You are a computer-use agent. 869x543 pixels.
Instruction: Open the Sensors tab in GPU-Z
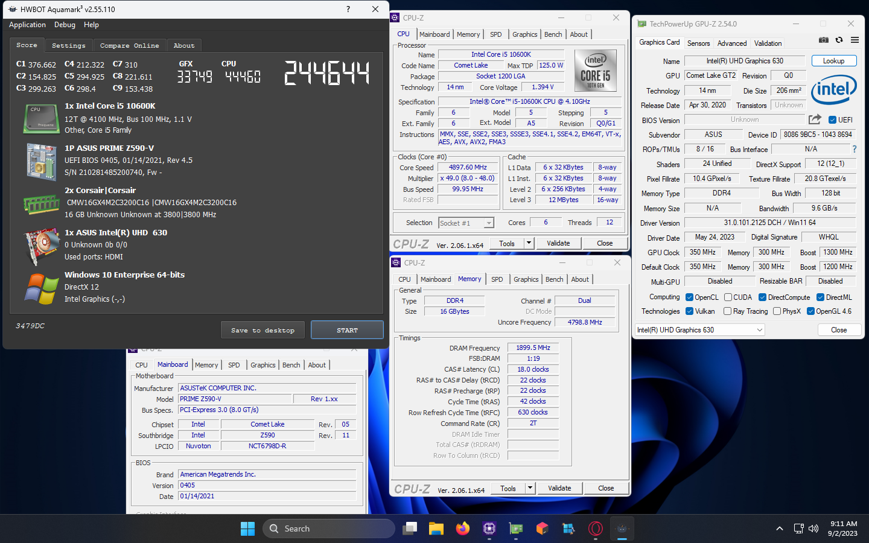pyautogui.click(x=698, y=43)
